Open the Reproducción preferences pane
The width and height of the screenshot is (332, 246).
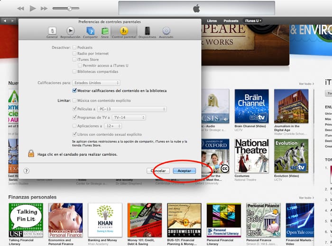70,32
